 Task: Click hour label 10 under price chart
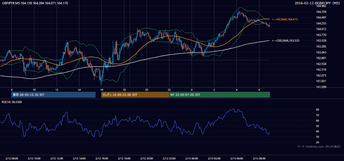34,90
